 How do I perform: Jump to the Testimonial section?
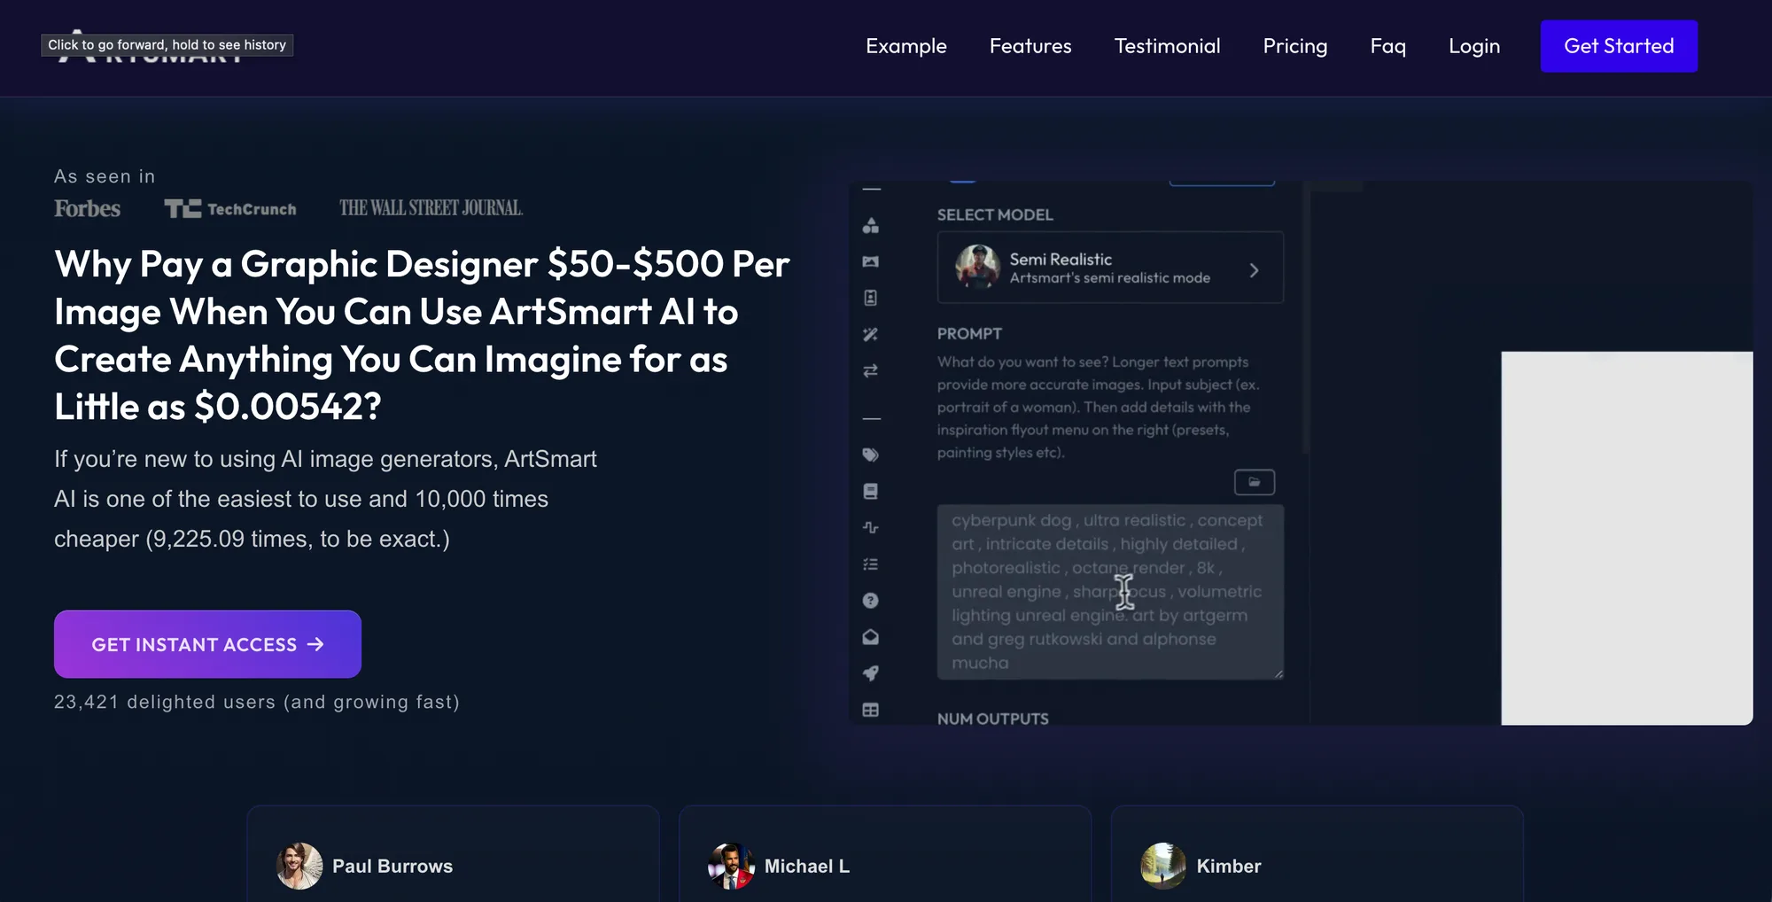coord(1167,46)
